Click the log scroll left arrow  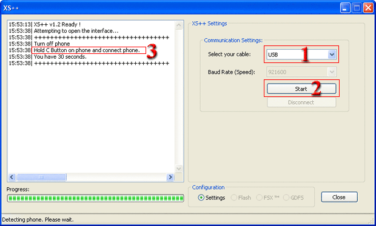tap(12, 177)
